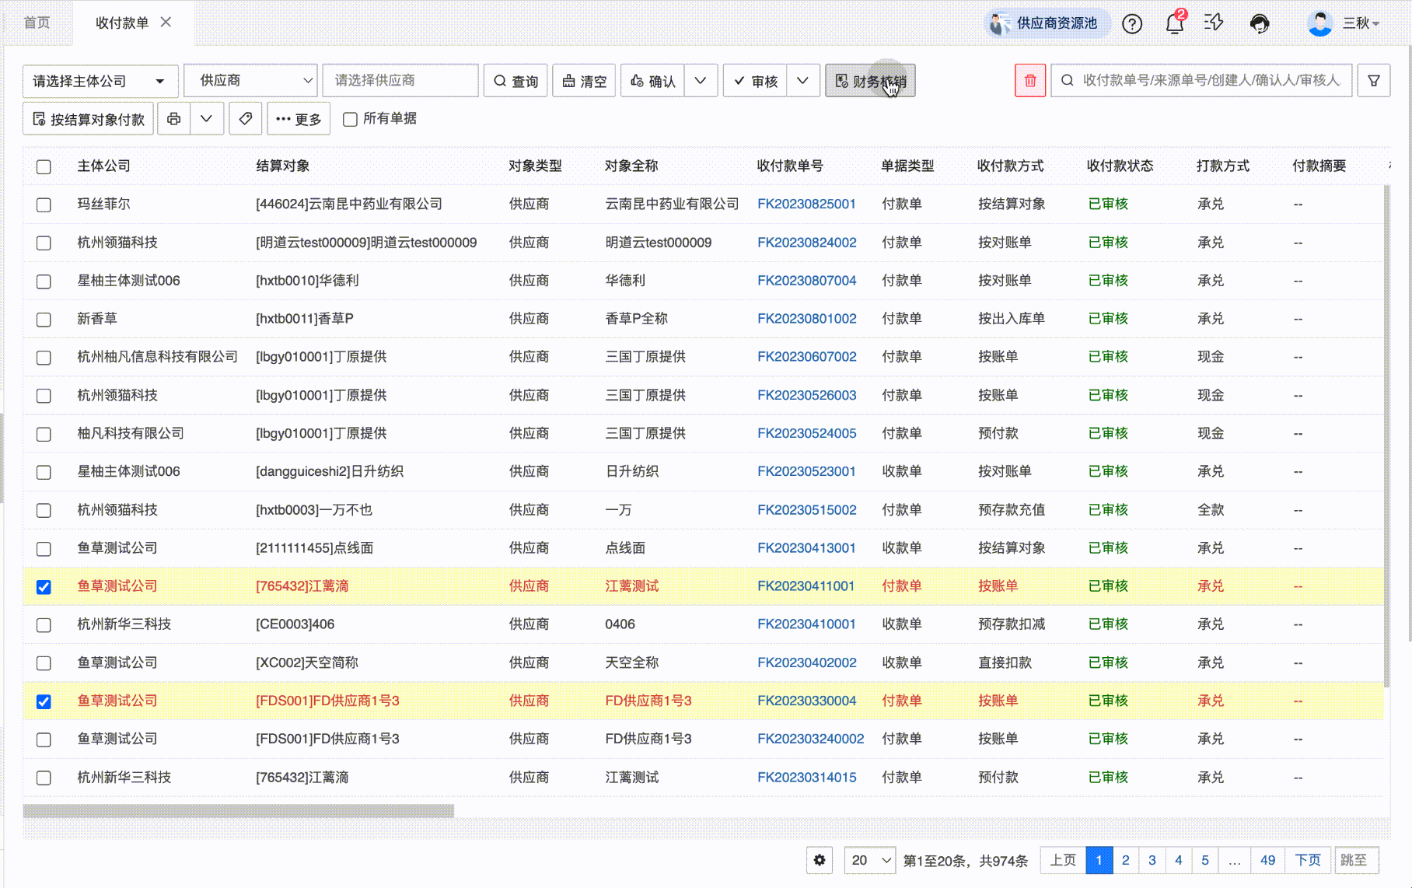Enable the 所有单据 checkbox
Image resolution: width=1412 pixels, height=888 pixels.
tap(351, 119)
